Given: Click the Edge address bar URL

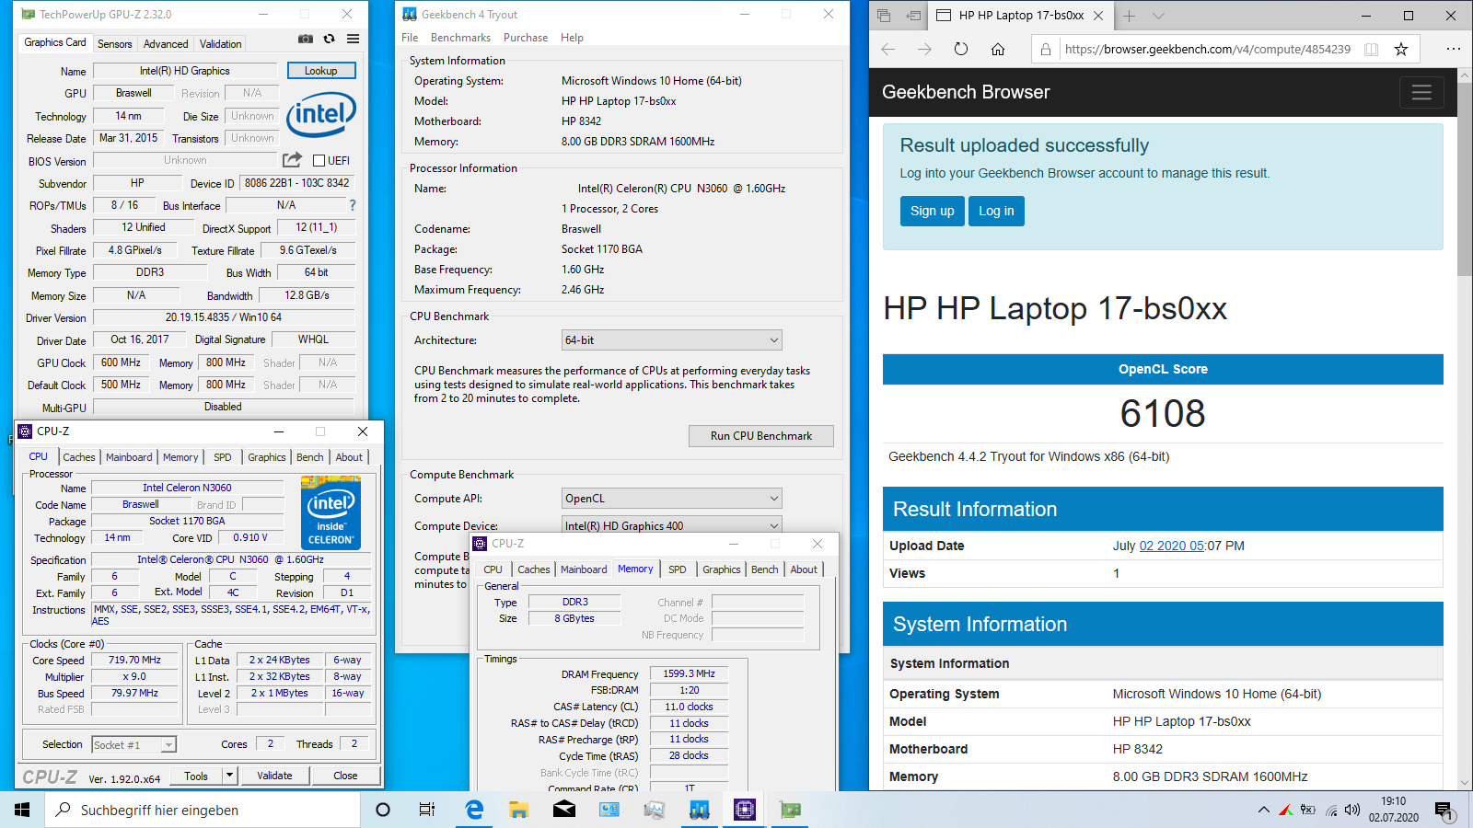Looking at the screenshot, I should click(x=1208, y=50).
